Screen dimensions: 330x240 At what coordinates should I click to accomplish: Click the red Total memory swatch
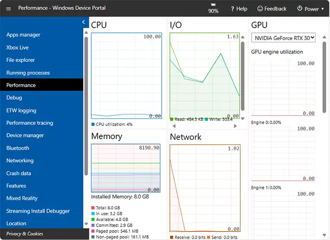pyautogui.click(x=93, y=208)
